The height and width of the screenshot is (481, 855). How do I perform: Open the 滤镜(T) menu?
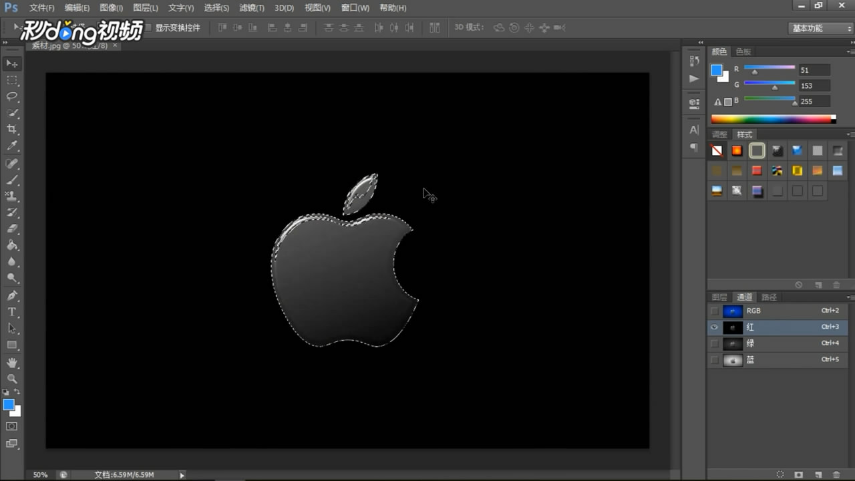tap(252, 8)
